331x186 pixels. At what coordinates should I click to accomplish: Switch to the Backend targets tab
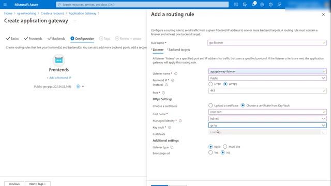point(178,50)
